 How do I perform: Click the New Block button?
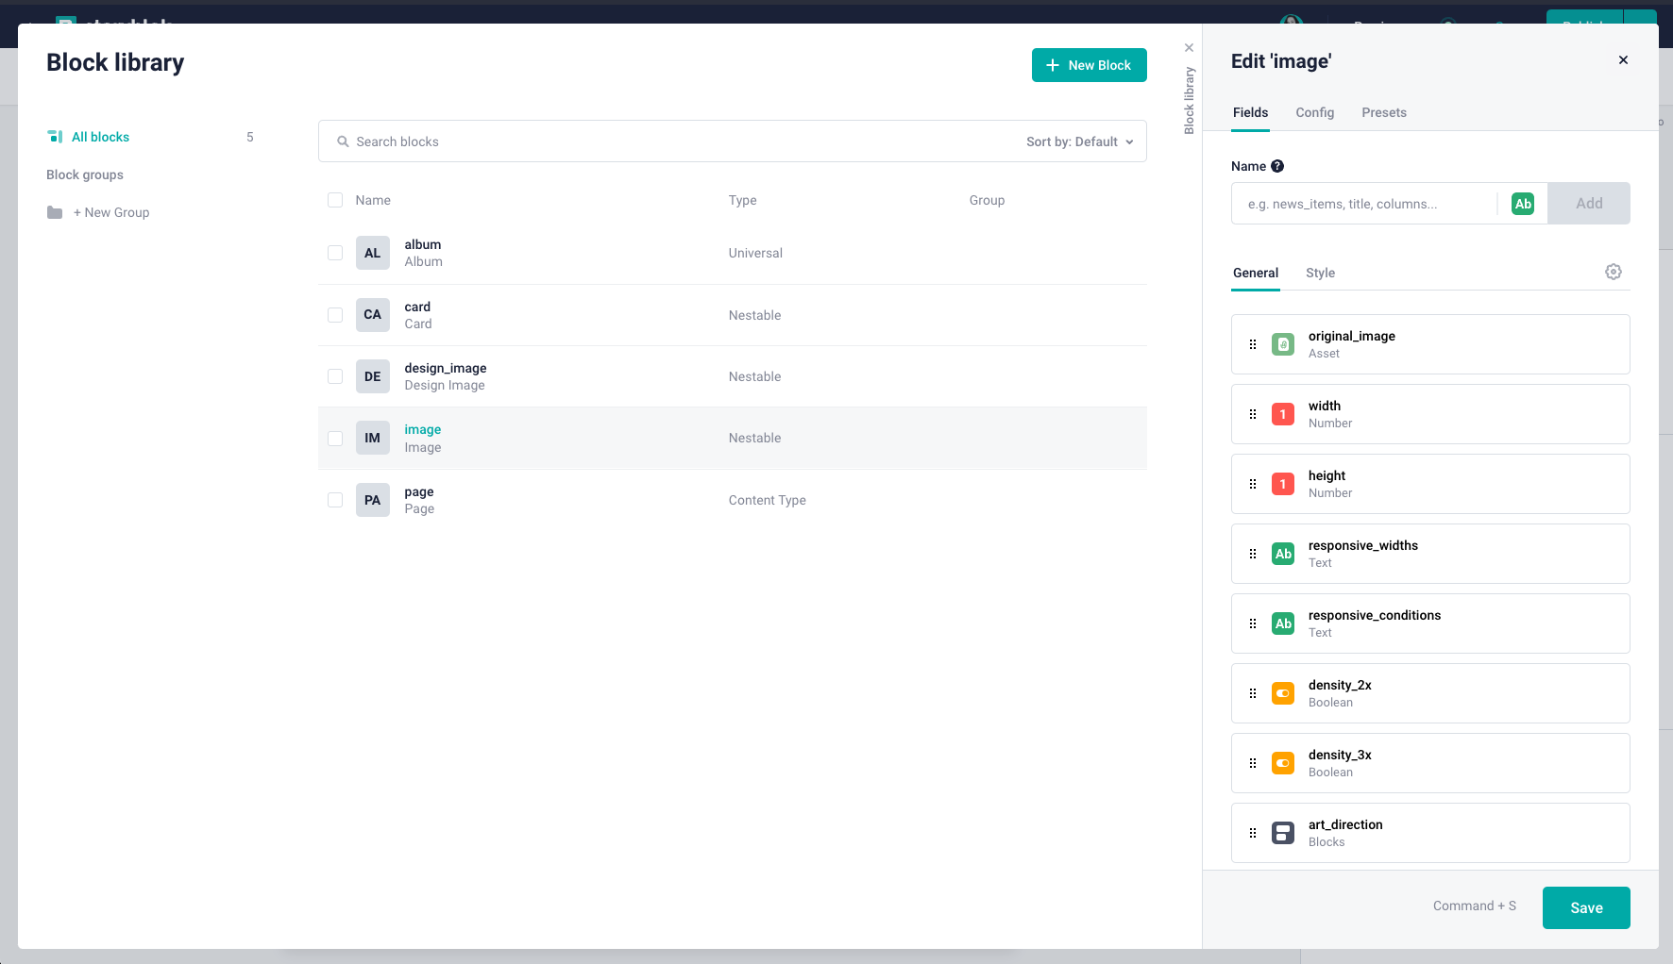tap(1089, 65)
